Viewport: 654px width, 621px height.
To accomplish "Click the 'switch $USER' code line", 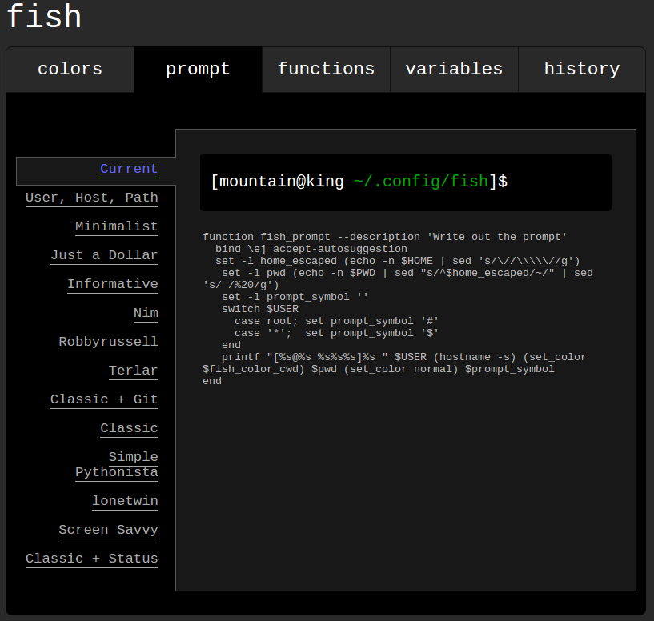I will point(260,309).
